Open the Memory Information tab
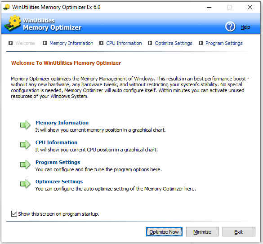263x244 pixels. (71, 43)
